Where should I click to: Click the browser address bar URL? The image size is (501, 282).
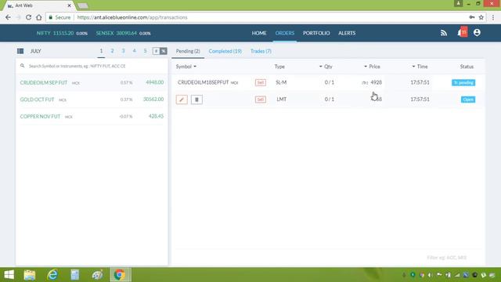(132, 17)
